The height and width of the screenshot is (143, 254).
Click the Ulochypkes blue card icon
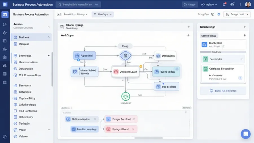pyautogui.click(x=204, y=44)
